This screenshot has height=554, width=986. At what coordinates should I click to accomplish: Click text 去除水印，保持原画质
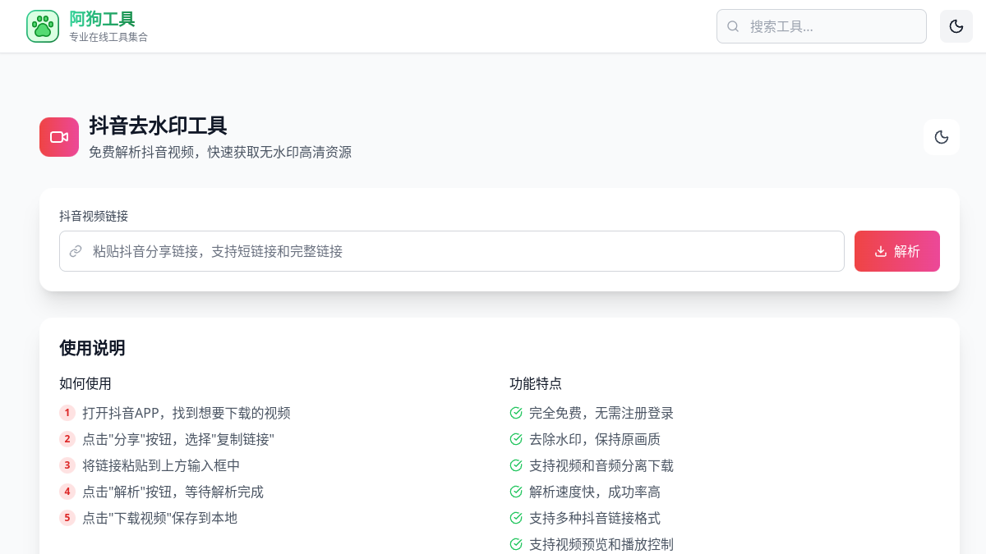595,439
